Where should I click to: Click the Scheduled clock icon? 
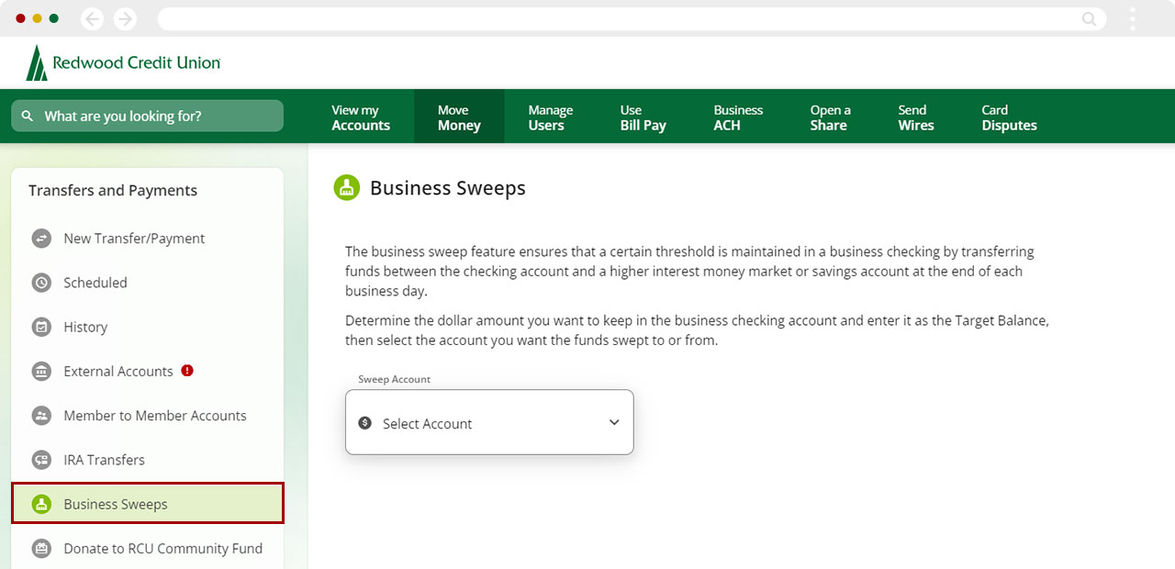[x=41, y=283]
